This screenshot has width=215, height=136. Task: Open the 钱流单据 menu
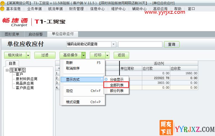coord(55,9)
